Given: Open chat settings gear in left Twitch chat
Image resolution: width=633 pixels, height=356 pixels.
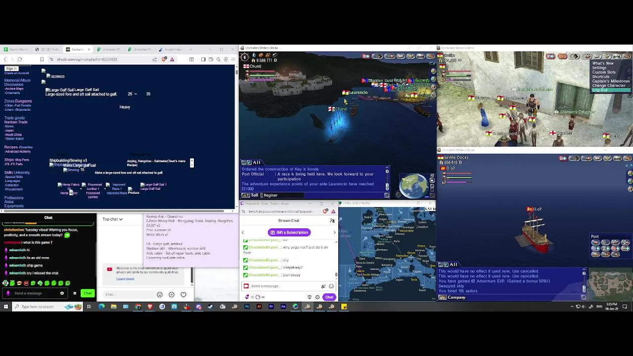Looking at the screenshot, I should click(75, 293).
